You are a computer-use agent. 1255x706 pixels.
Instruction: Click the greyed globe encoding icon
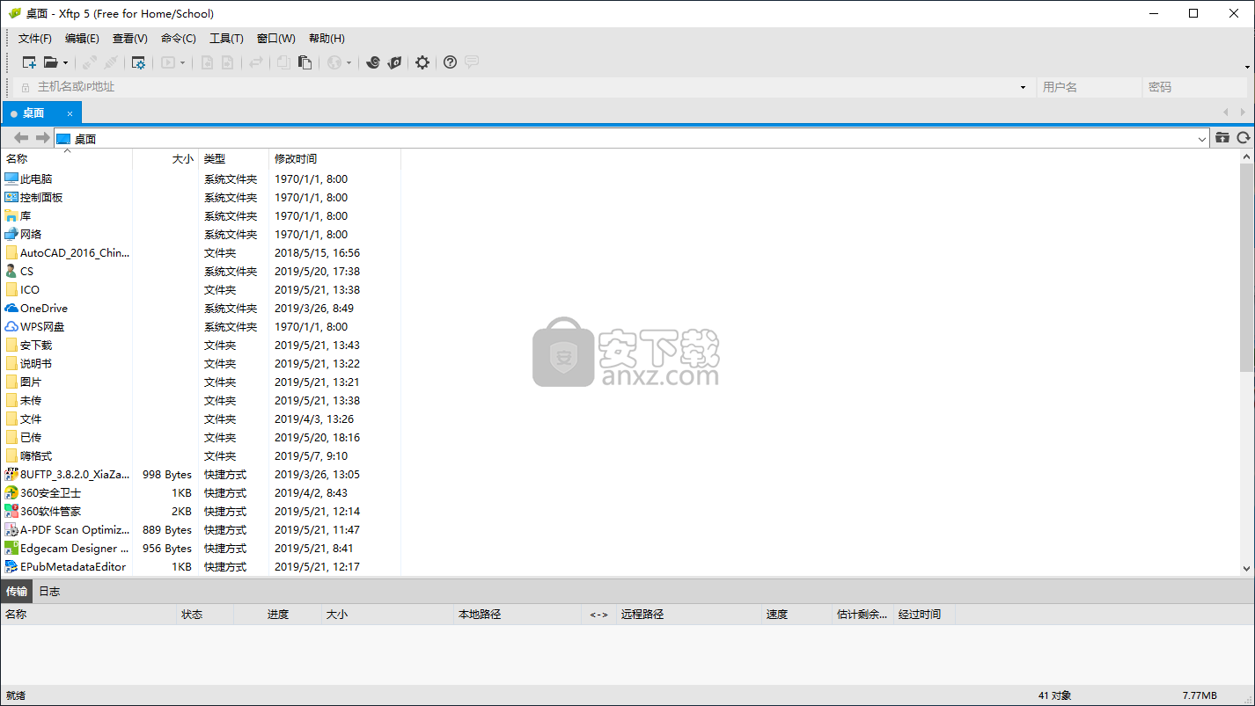point(334,62)
